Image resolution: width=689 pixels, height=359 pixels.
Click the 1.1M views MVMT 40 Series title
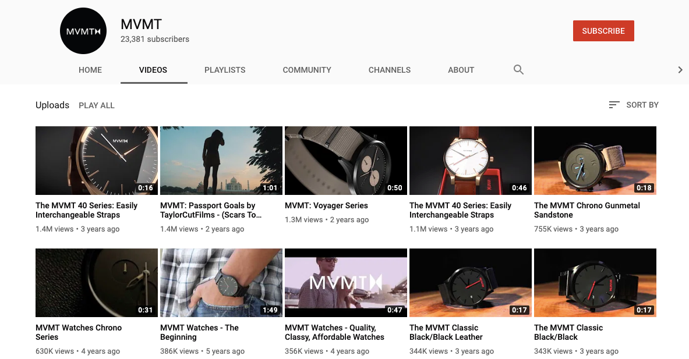461,210
